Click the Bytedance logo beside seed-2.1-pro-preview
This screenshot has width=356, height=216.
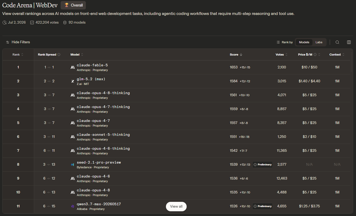point(73,165)
